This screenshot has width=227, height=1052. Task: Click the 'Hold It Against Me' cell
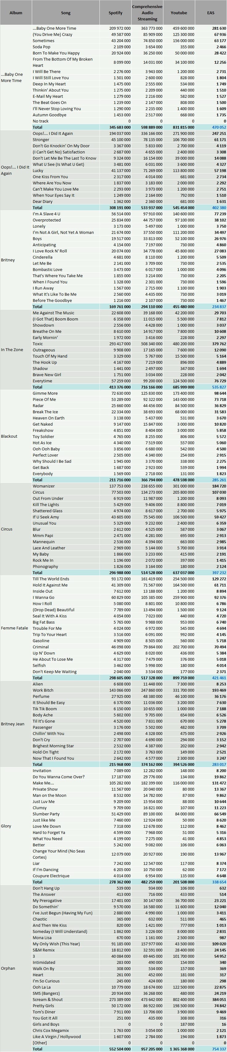pyautogui.click(x=65, y=585)
